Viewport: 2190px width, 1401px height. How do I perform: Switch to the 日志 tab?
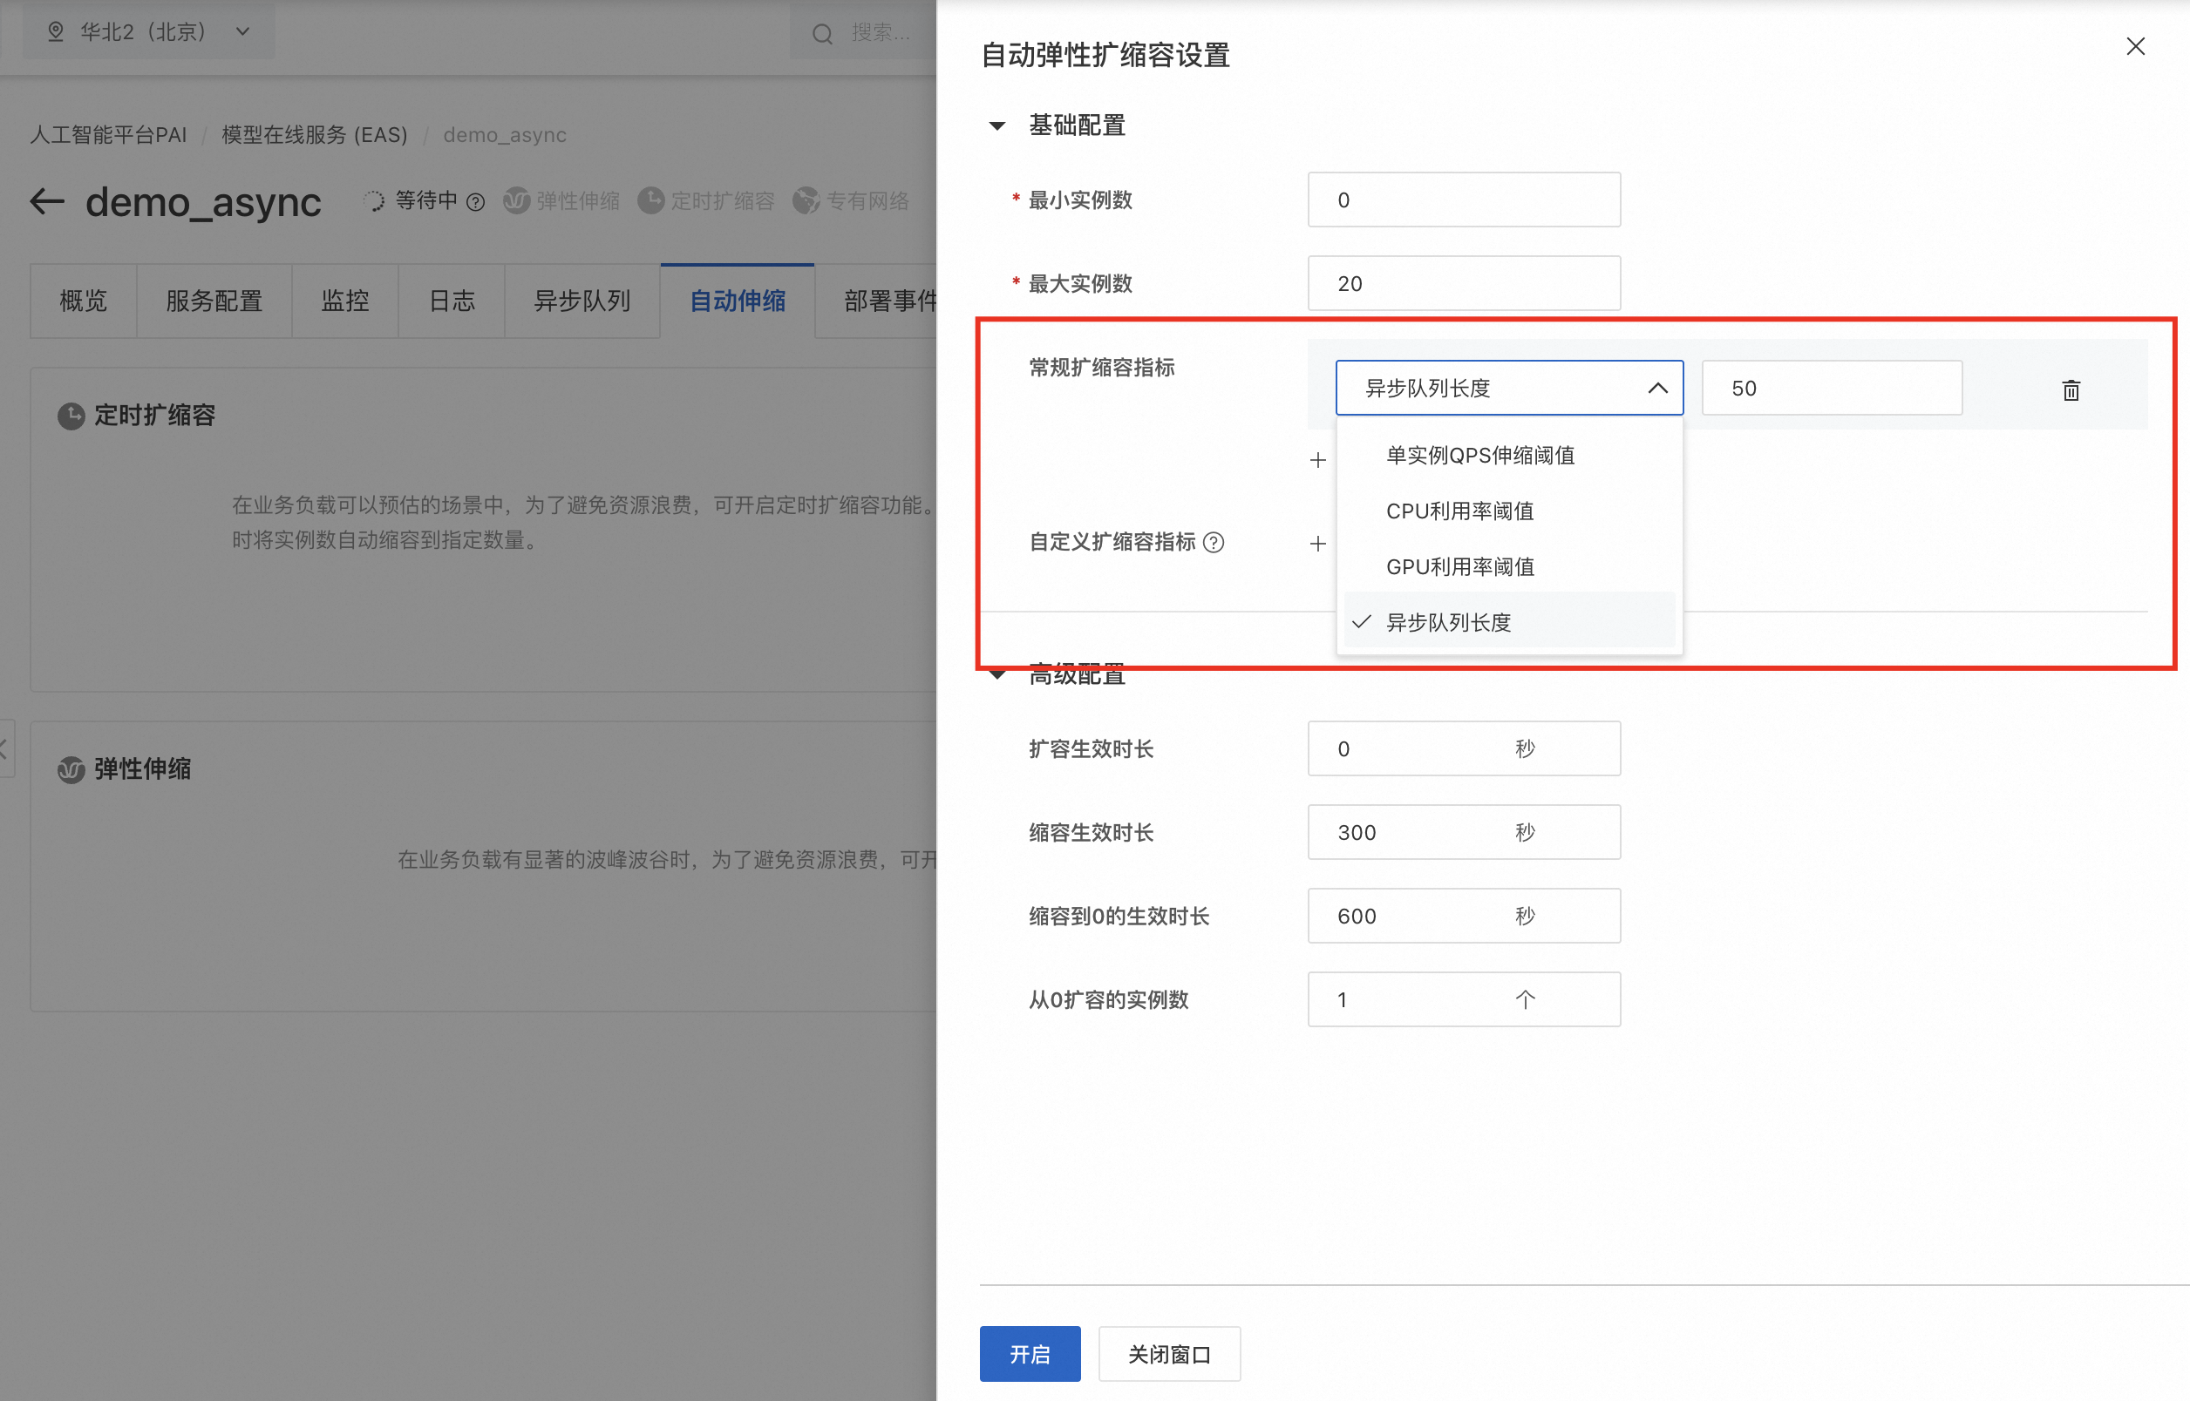pyautogui.click(x=452, y=301)
